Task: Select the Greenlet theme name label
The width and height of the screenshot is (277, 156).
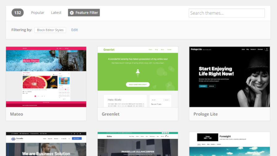Action: click(x=111, y=114)
